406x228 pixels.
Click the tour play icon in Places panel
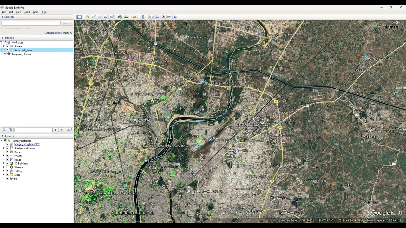[x=69, y=130]
